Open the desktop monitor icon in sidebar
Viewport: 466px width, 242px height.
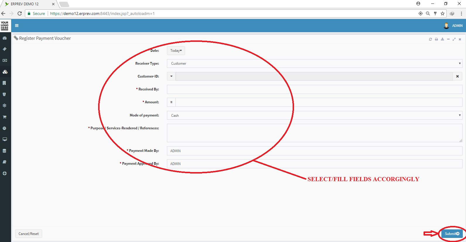(x=5, y=139)
